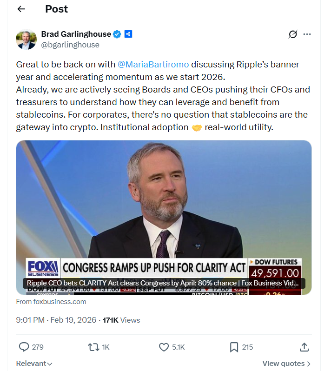
Task: Toggle repost on this post
Action: click(x=93, y=347)
